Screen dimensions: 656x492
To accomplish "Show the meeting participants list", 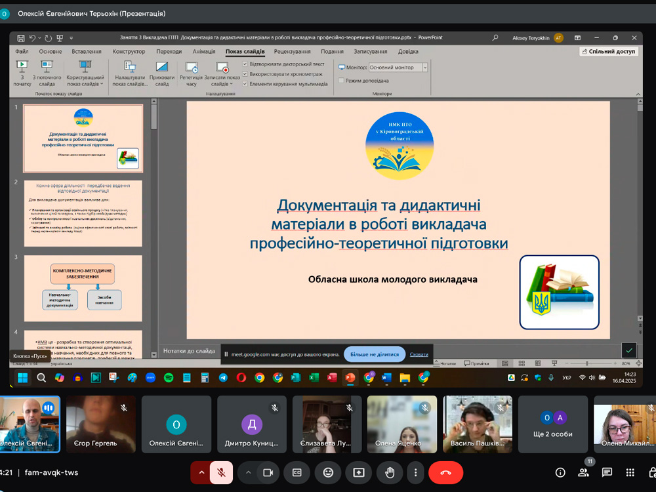I will 583,472.
